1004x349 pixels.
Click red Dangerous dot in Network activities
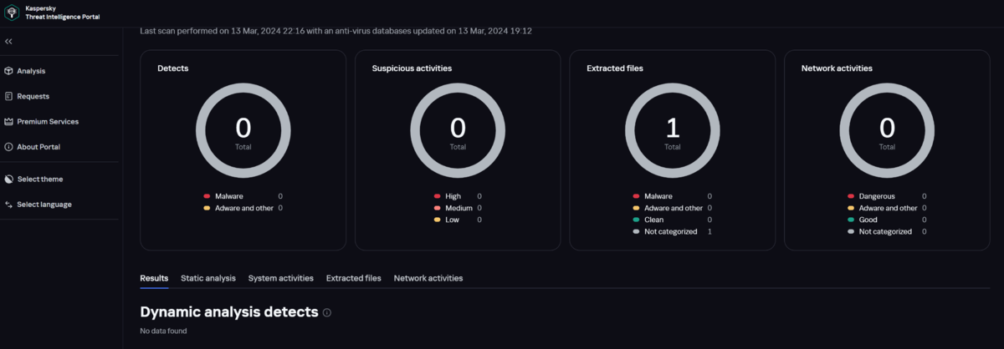(x=851, y=196)
